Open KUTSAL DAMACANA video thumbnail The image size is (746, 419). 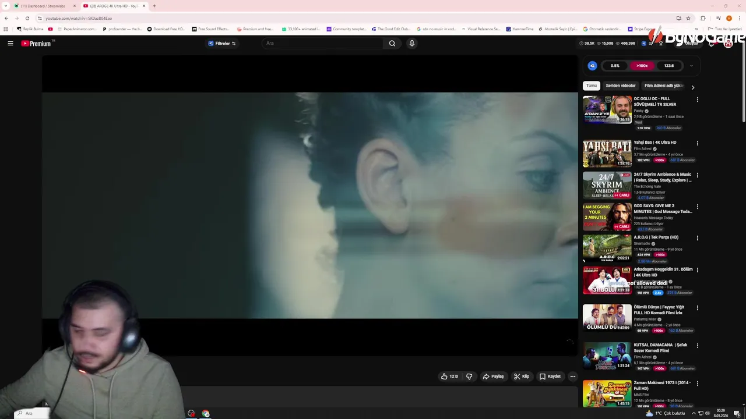click(607, 356)
